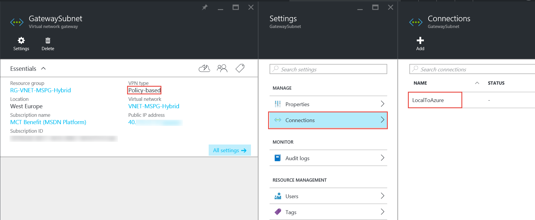
Task: Click the Policy-based VPN type value
Action: pos(144,90)
